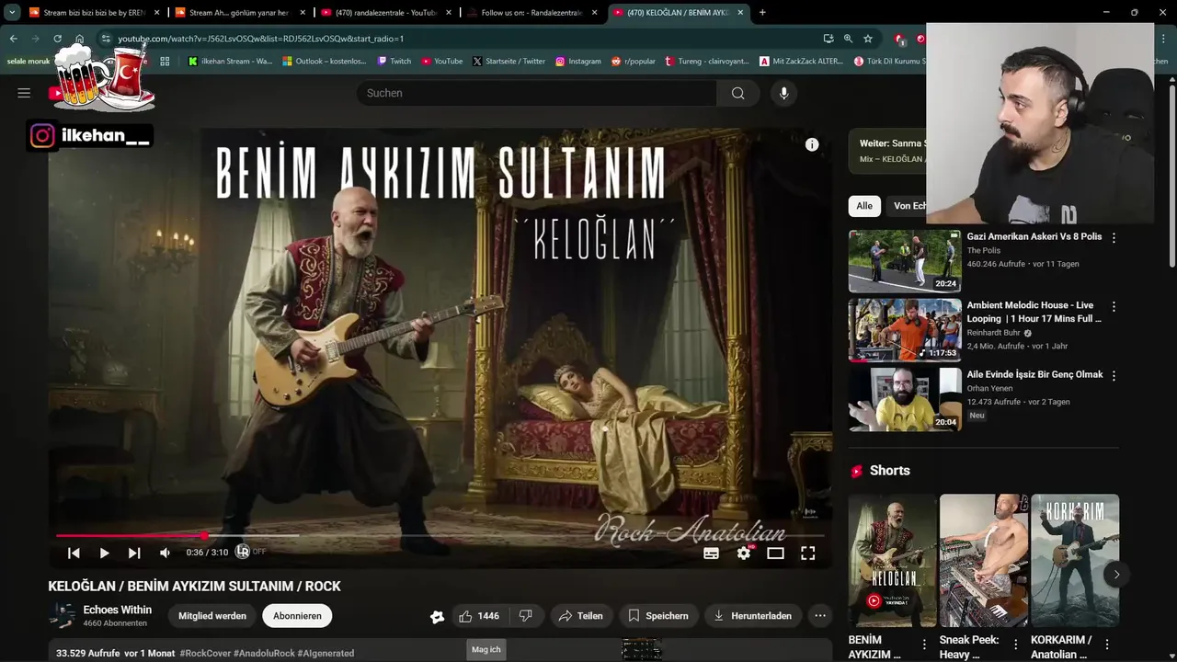Image resolution: width=1177 pixels, height=662 pixels.
Task: Open the #AnadoluRock hashtag
Action: tap(263, 653)
